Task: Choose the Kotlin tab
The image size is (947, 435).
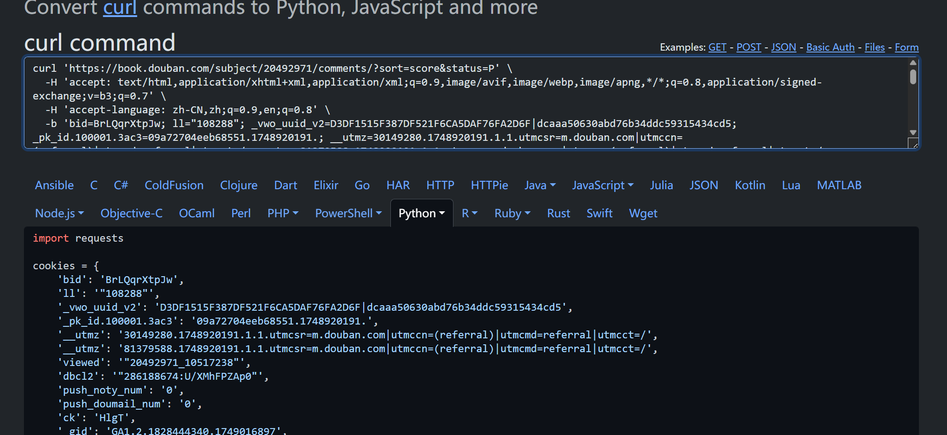Action: tap(750, 185)
